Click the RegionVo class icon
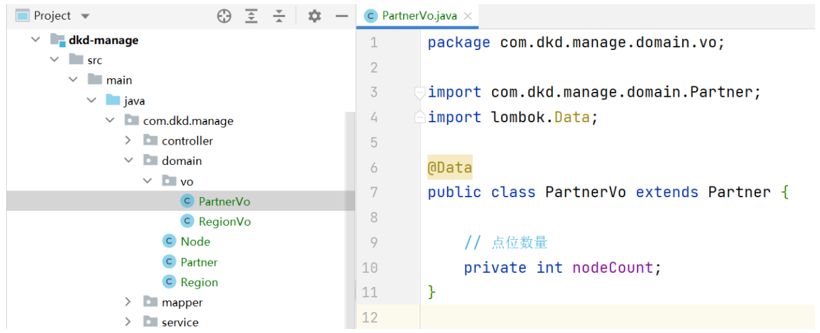Viewport: 820px width, 333px height. [x=187, y=222]
